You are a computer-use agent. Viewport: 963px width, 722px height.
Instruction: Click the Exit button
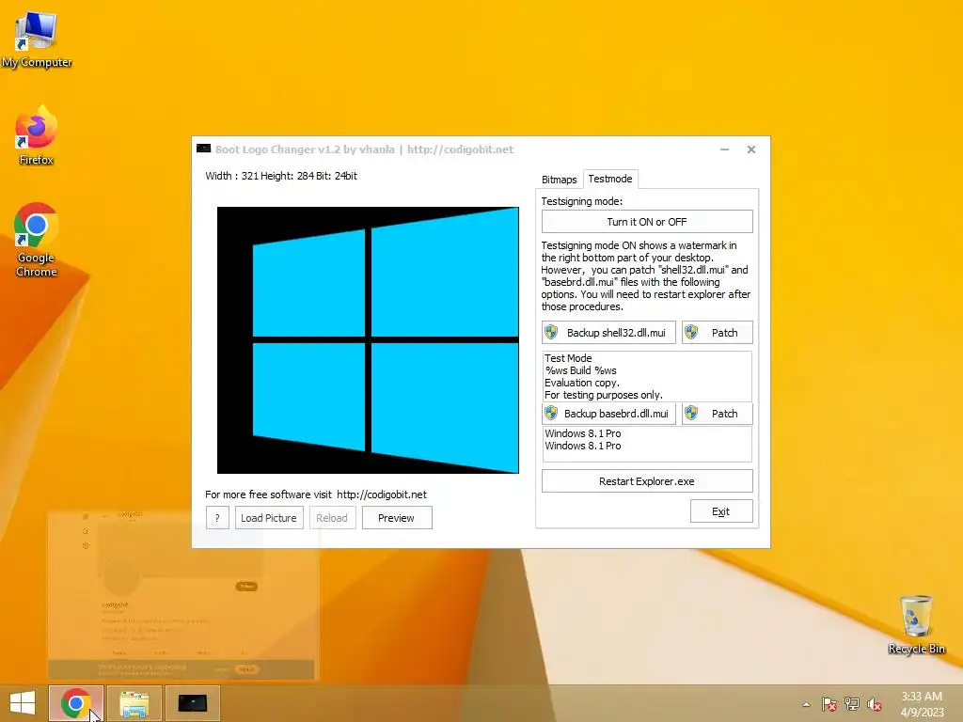[x=721, y=511]
